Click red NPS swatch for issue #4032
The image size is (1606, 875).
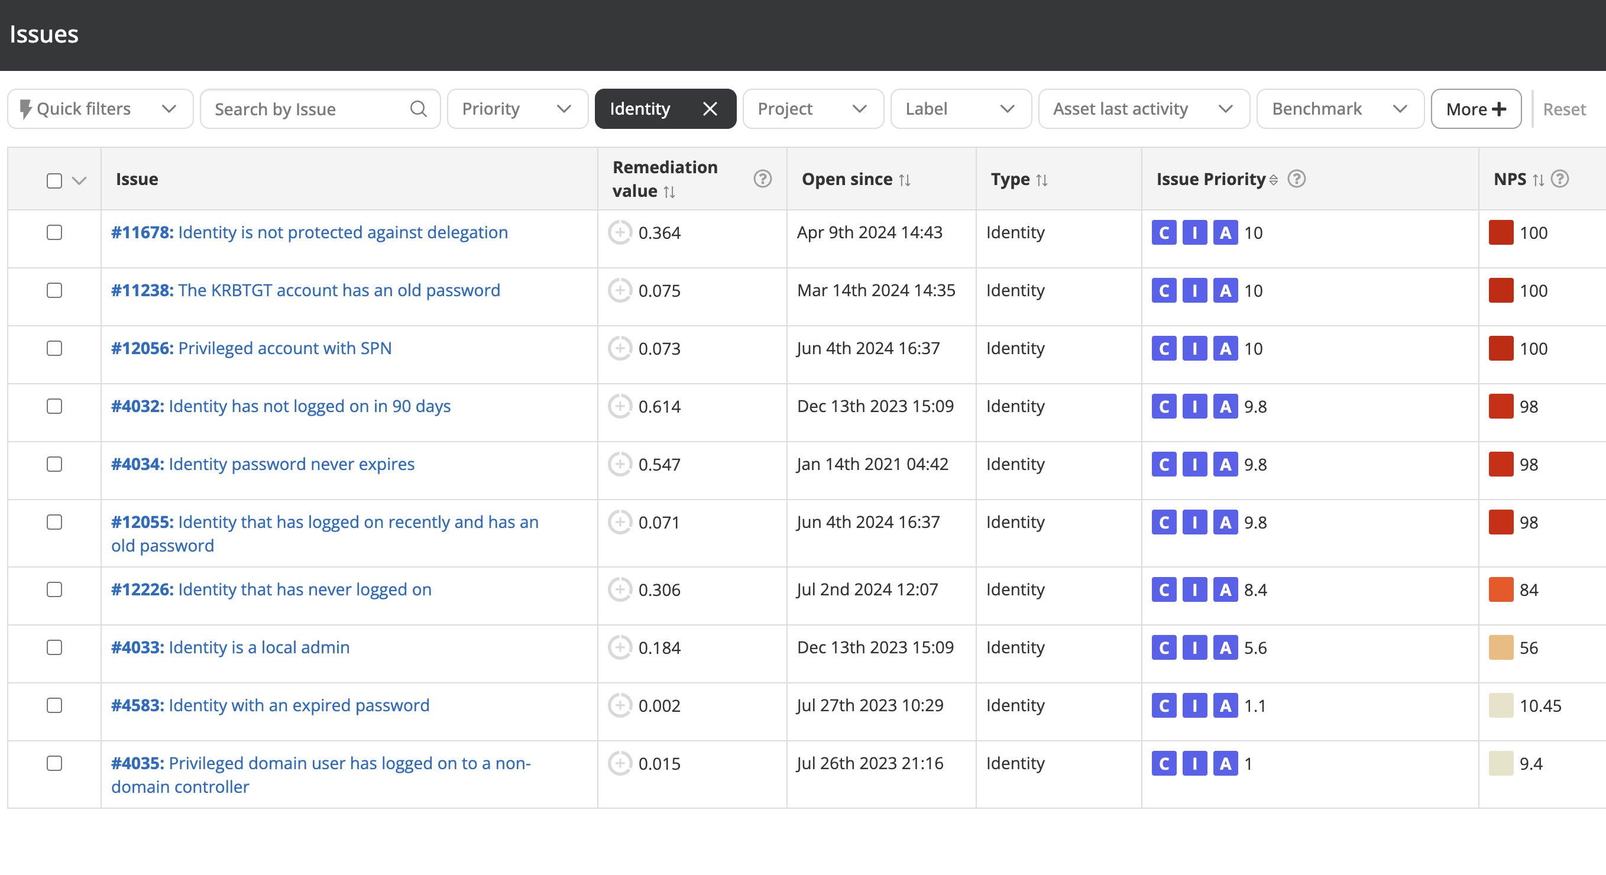tap(1500, 406)
